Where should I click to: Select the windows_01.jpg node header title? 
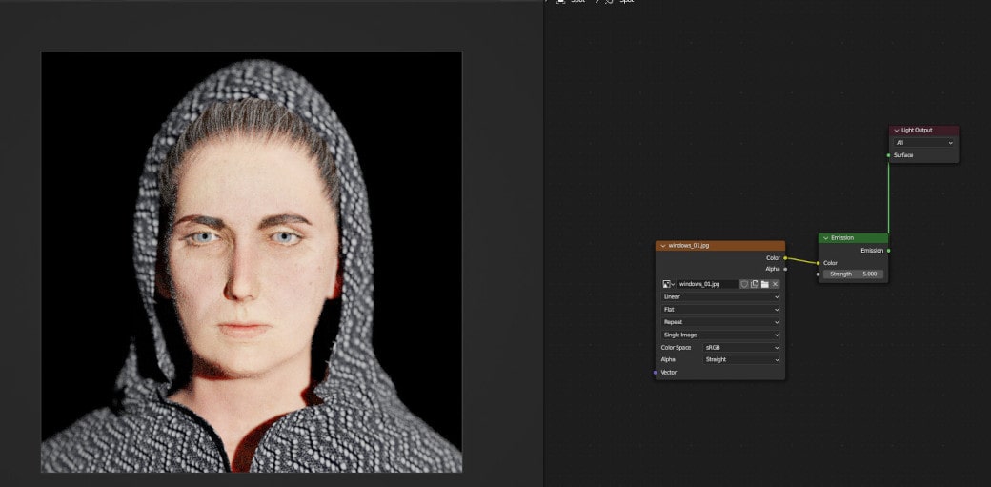[689, 245]
